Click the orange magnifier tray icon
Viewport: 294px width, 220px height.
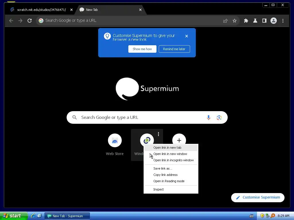pos(273,216)
